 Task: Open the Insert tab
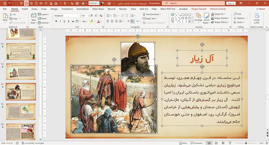25,9
